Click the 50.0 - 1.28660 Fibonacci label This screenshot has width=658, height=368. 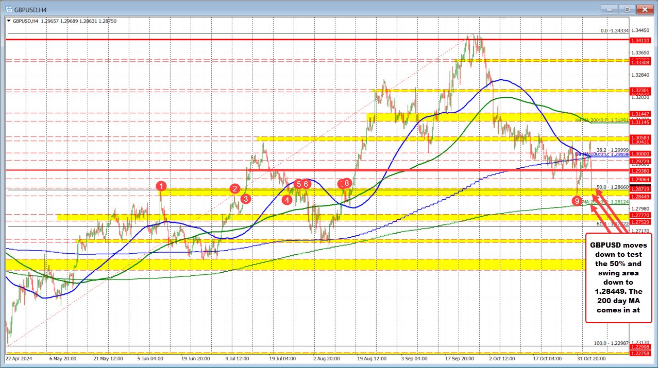613,187
